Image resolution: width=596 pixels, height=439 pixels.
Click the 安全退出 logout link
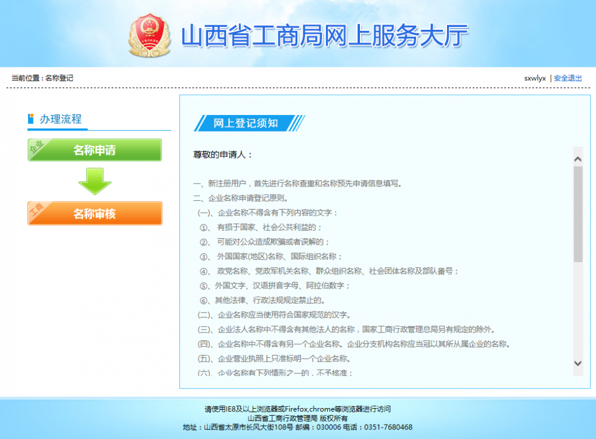click(x=567, y=77)
